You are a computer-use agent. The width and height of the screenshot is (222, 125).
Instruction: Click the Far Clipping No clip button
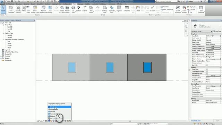[213, 76]
